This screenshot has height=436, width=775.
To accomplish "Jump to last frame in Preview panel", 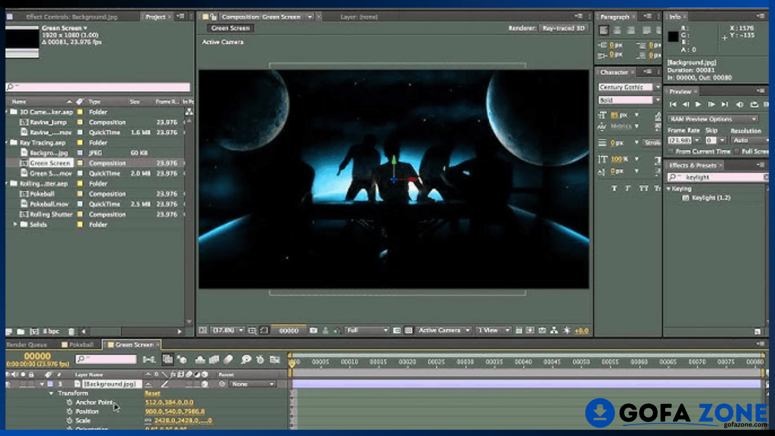I will click(725, 105).
